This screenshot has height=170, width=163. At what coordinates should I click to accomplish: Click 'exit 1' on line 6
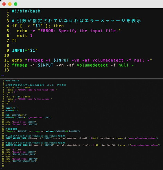pyautogui.click(x=25, y=36)
